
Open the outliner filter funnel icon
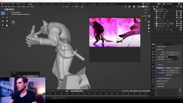pyautogui.click(x=177, y=7)
